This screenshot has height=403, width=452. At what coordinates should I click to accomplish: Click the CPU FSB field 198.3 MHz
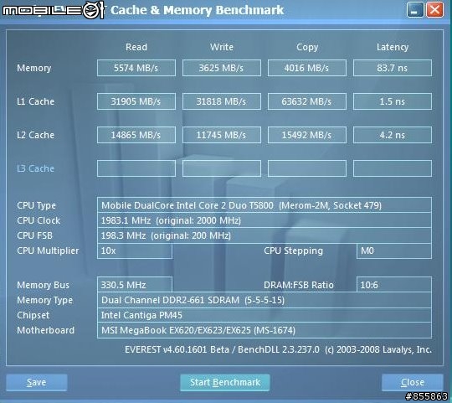[x=265, y=235]
